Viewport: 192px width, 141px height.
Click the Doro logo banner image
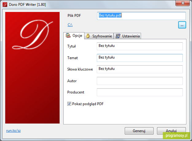(x=32, y=67)
